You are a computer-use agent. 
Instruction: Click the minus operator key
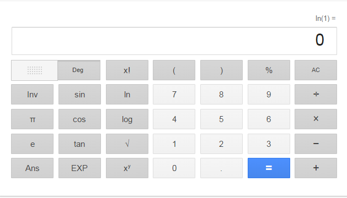[x=316, y=144]
